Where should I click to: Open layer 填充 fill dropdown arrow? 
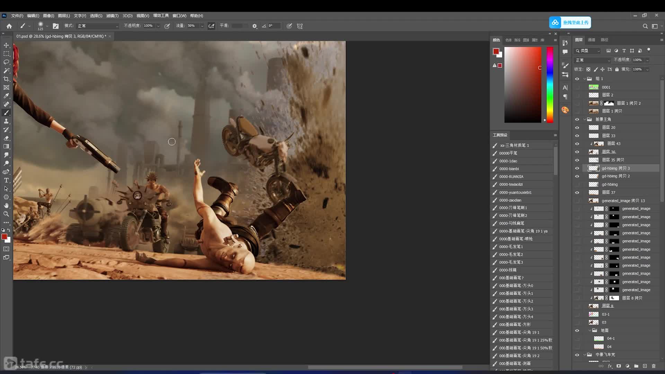[x=647, y=69]
